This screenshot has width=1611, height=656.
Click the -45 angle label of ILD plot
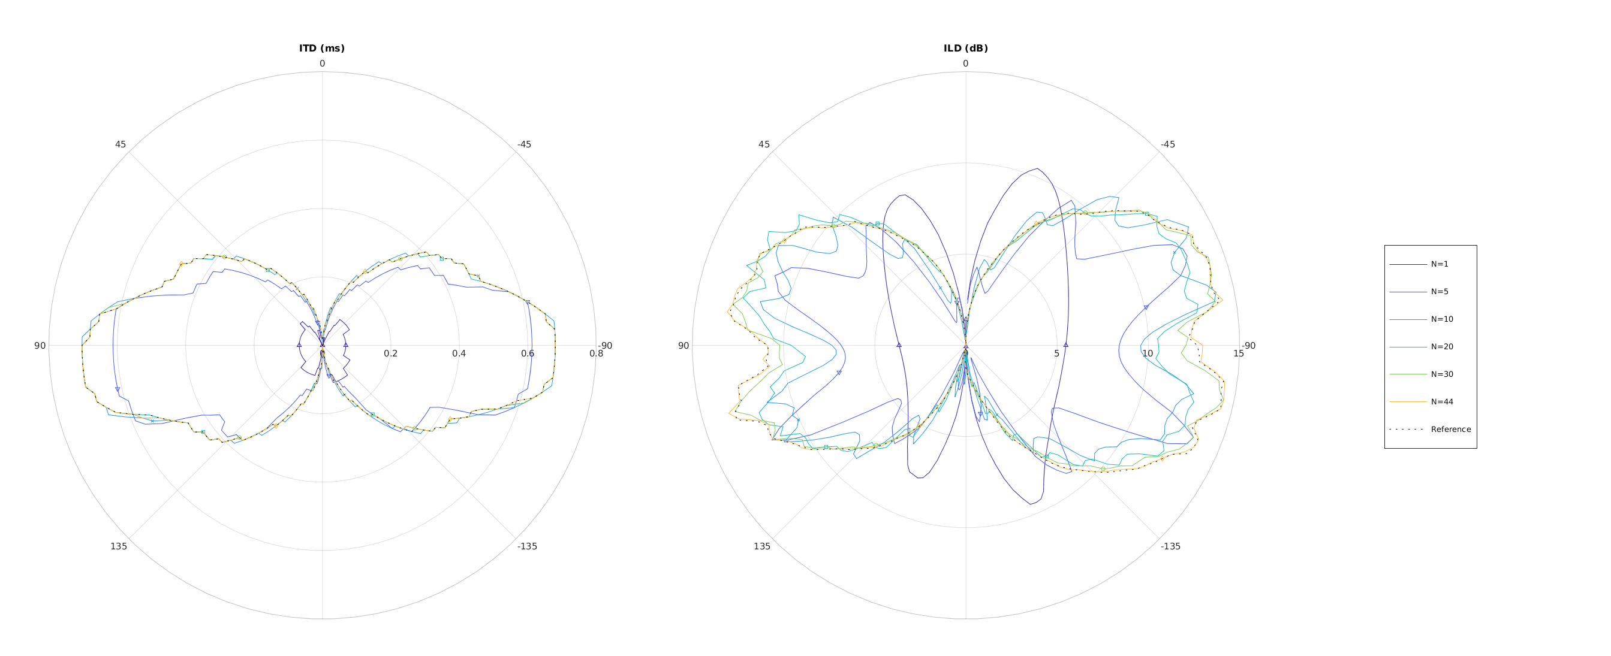coord(1167,144)
